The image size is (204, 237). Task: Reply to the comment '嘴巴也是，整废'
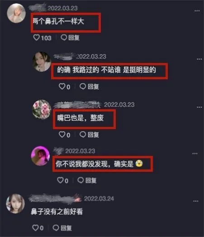(89, 135)
